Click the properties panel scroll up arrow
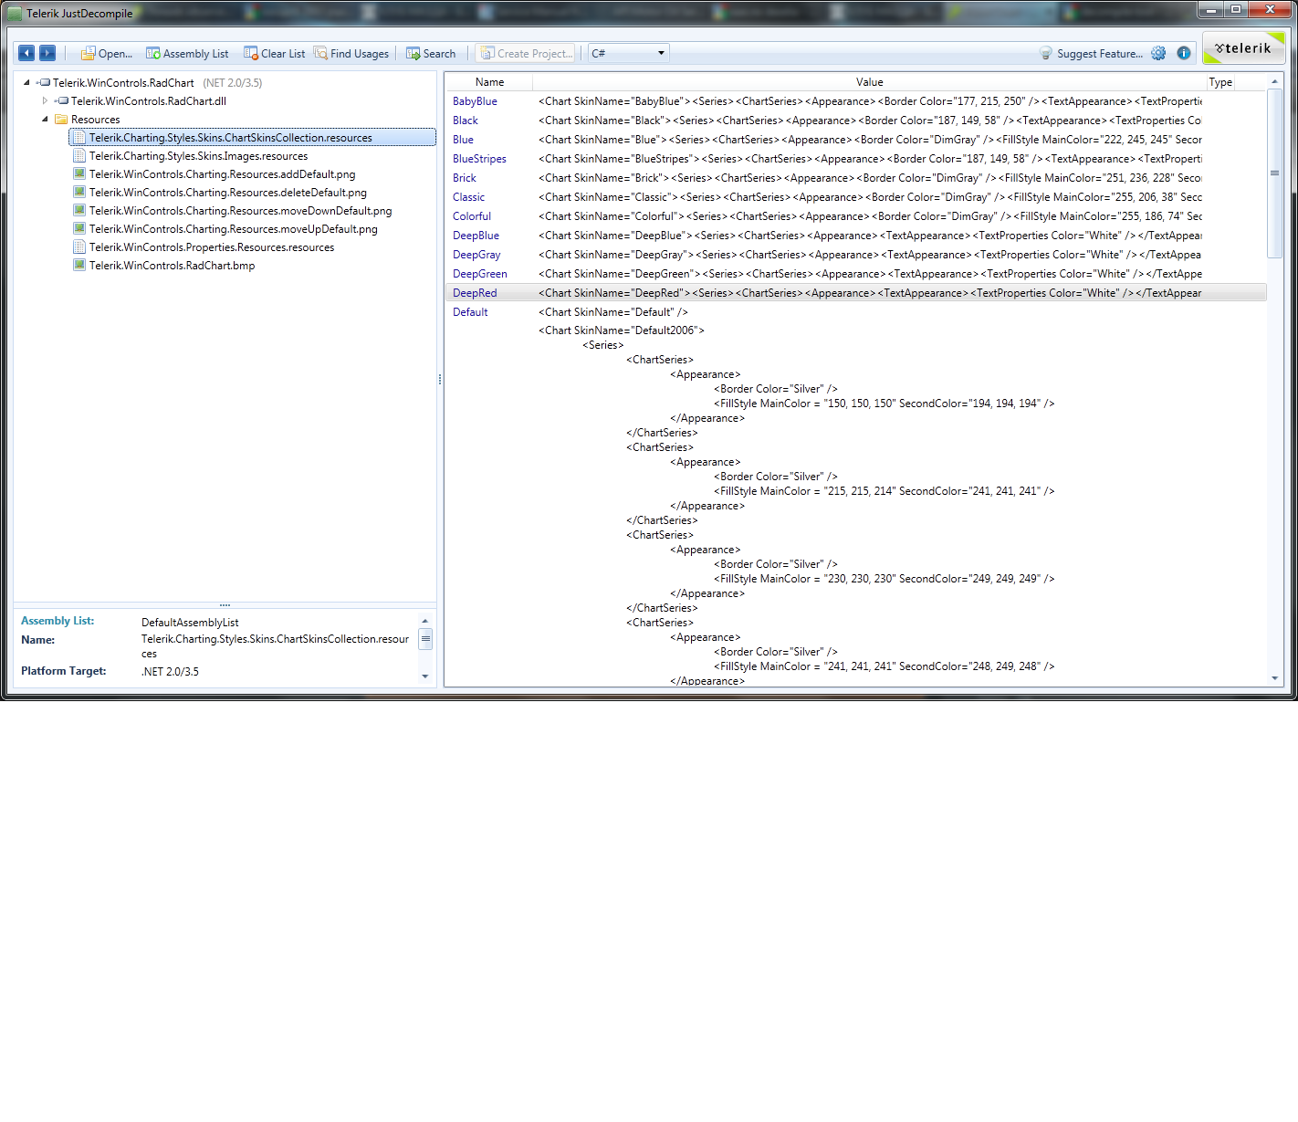 click(424, 621)
